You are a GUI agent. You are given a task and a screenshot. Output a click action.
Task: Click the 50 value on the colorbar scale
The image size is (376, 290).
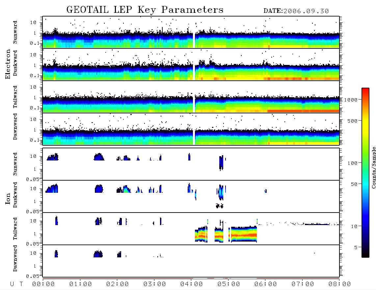(x=354, y=184)
